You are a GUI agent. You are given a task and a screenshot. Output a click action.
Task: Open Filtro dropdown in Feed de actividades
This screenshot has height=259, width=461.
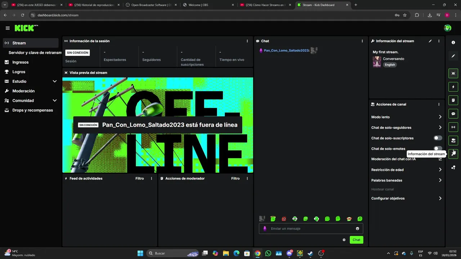click(x=139, y=178)
